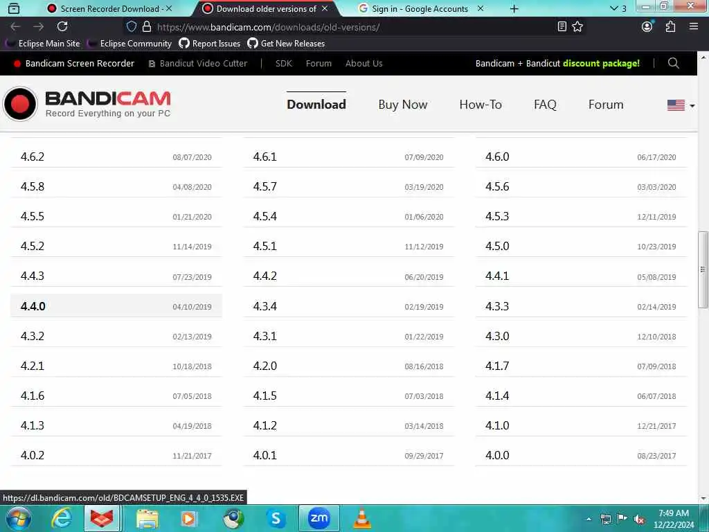The height and width of the screenshot is (532, 709).
Task: Click the scrollbar down arrow
Action: (703, 499)
